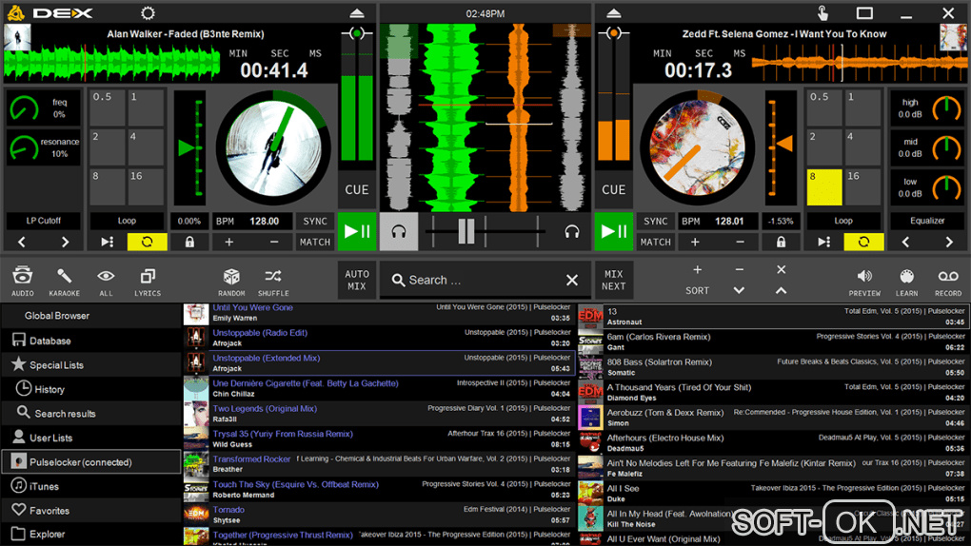971x546 pixels.
Task: Go to next panel after Equalizer
Action: click(x=949, y=242)
